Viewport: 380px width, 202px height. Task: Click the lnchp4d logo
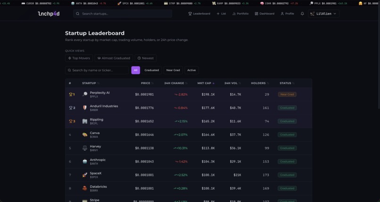click(x=49, y=14)
